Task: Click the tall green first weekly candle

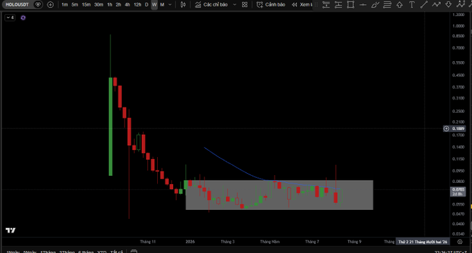Action: (111, 126)
